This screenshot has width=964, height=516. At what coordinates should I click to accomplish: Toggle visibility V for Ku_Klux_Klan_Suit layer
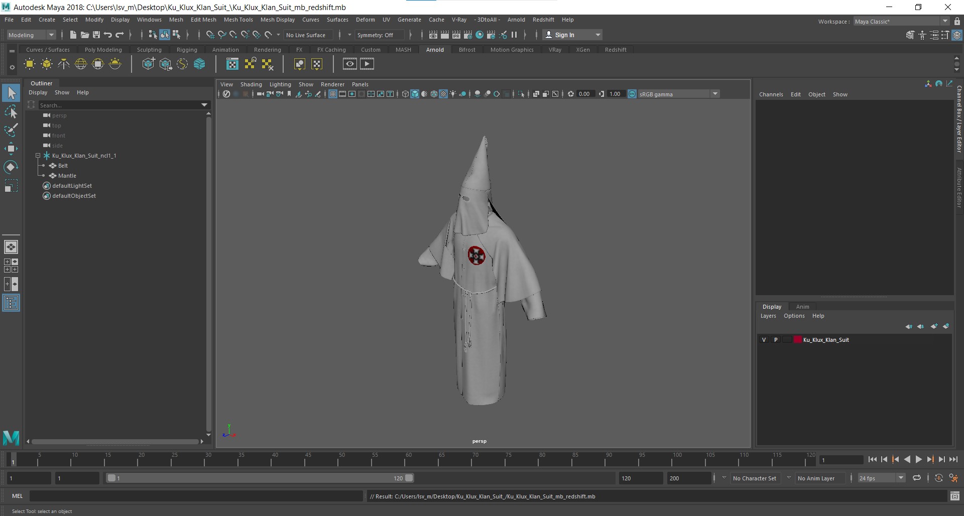pyautogui.click(x=764, y=340)
